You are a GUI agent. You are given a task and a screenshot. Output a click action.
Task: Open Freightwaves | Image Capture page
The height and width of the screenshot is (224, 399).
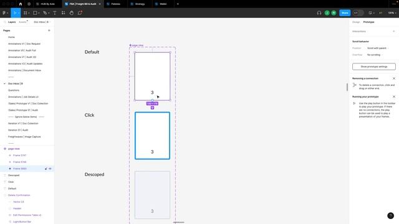click(x=24, y=137)
